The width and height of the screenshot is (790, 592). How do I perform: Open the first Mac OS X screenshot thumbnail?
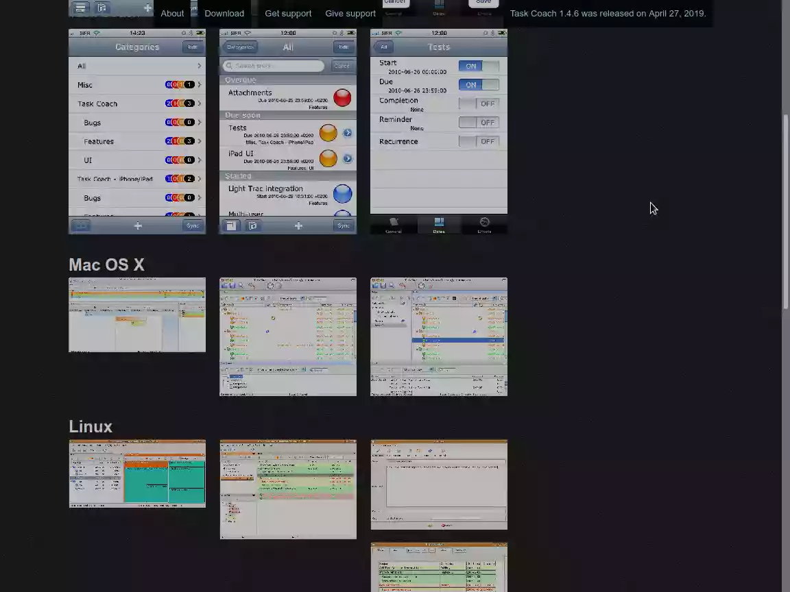[x=137, y=314]
